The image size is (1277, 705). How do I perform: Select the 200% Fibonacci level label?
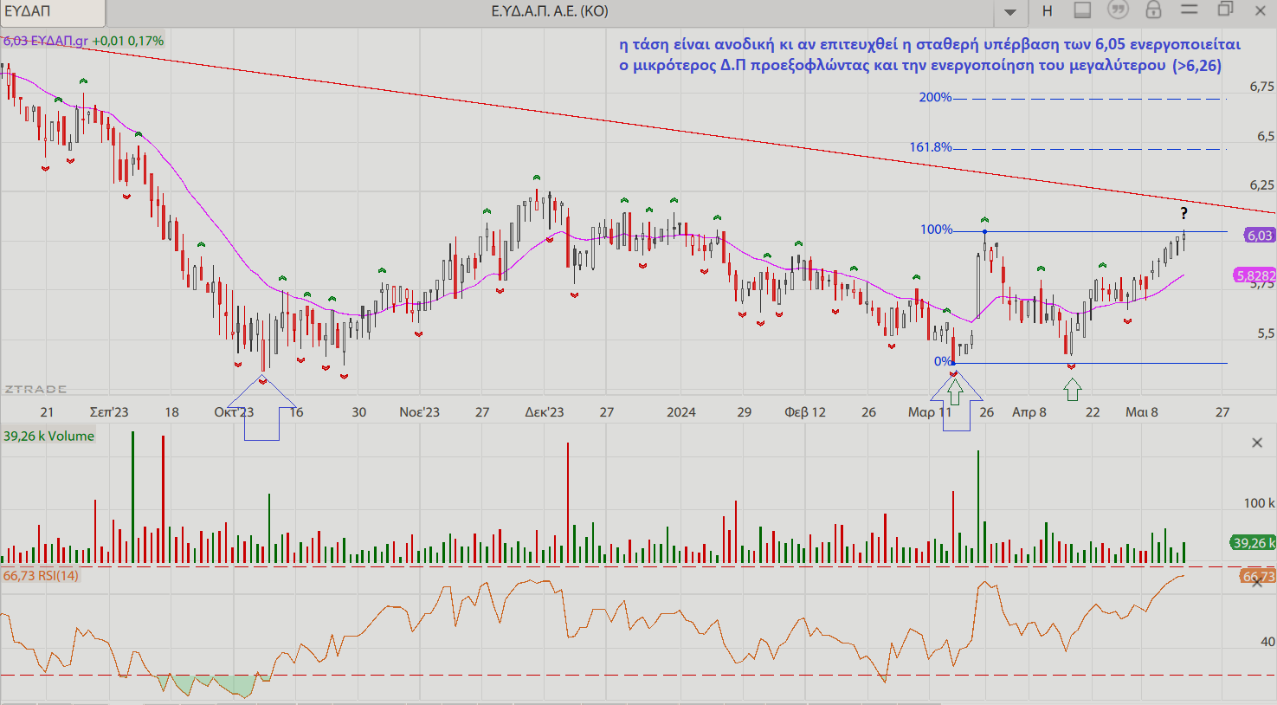pyautogui.click(x=935, y=98)
